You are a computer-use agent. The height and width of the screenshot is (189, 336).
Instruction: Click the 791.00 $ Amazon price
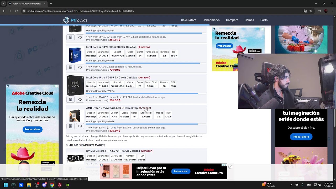click(115, 70)
